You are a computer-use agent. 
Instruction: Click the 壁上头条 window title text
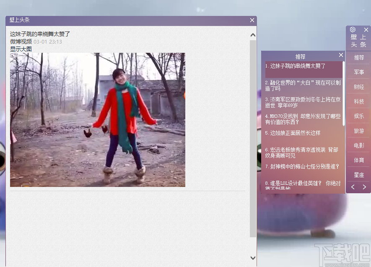19,20
